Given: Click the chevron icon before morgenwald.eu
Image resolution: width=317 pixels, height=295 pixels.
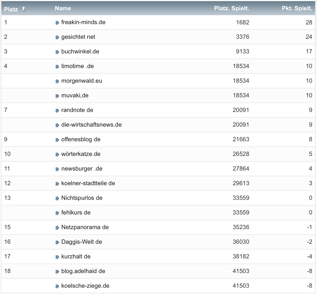Looking at the screenshot, I should 57,81.
